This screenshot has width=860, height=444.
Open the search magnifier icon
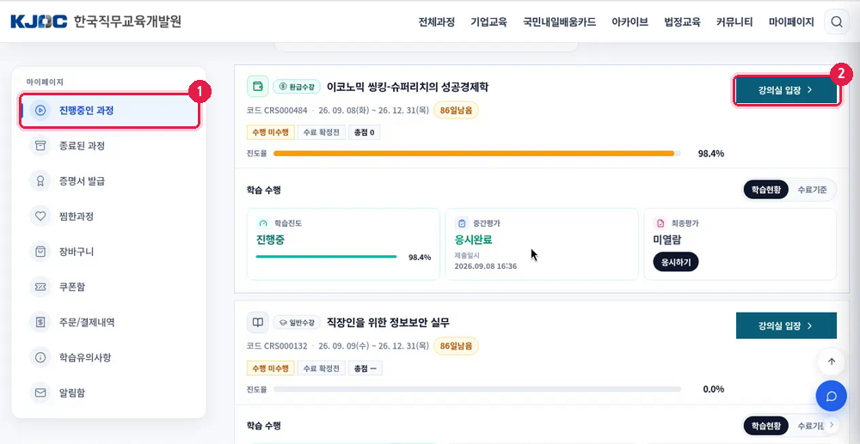(x=837, y=21)
